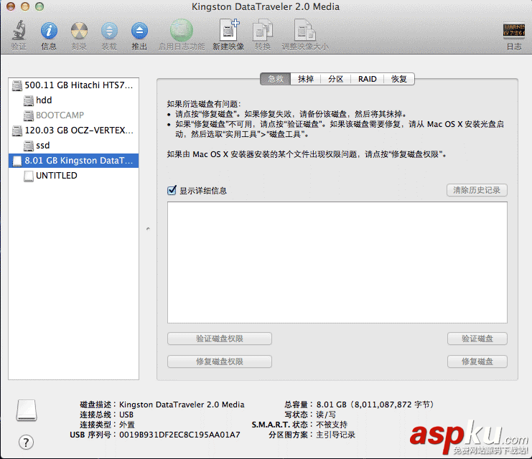Switch to the First Aid (急救) tab
The height and width of the screenshot is (459, 532).
tap(276, 79)
